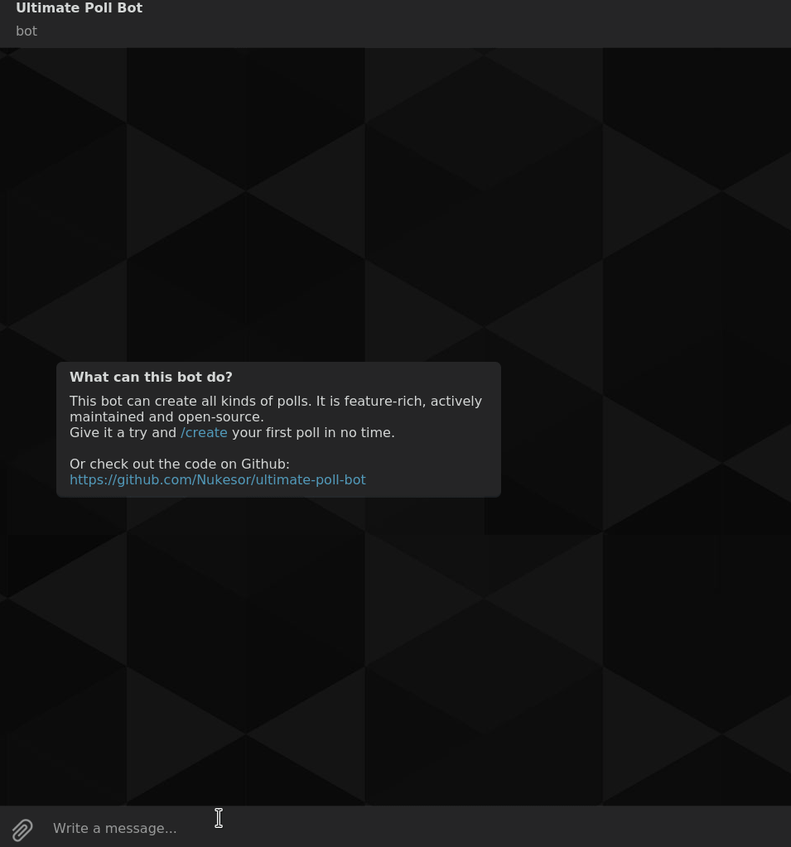Open the ultimate-poll-bot Github link
Screen dimensions: 791x847
tap(218, 479)
